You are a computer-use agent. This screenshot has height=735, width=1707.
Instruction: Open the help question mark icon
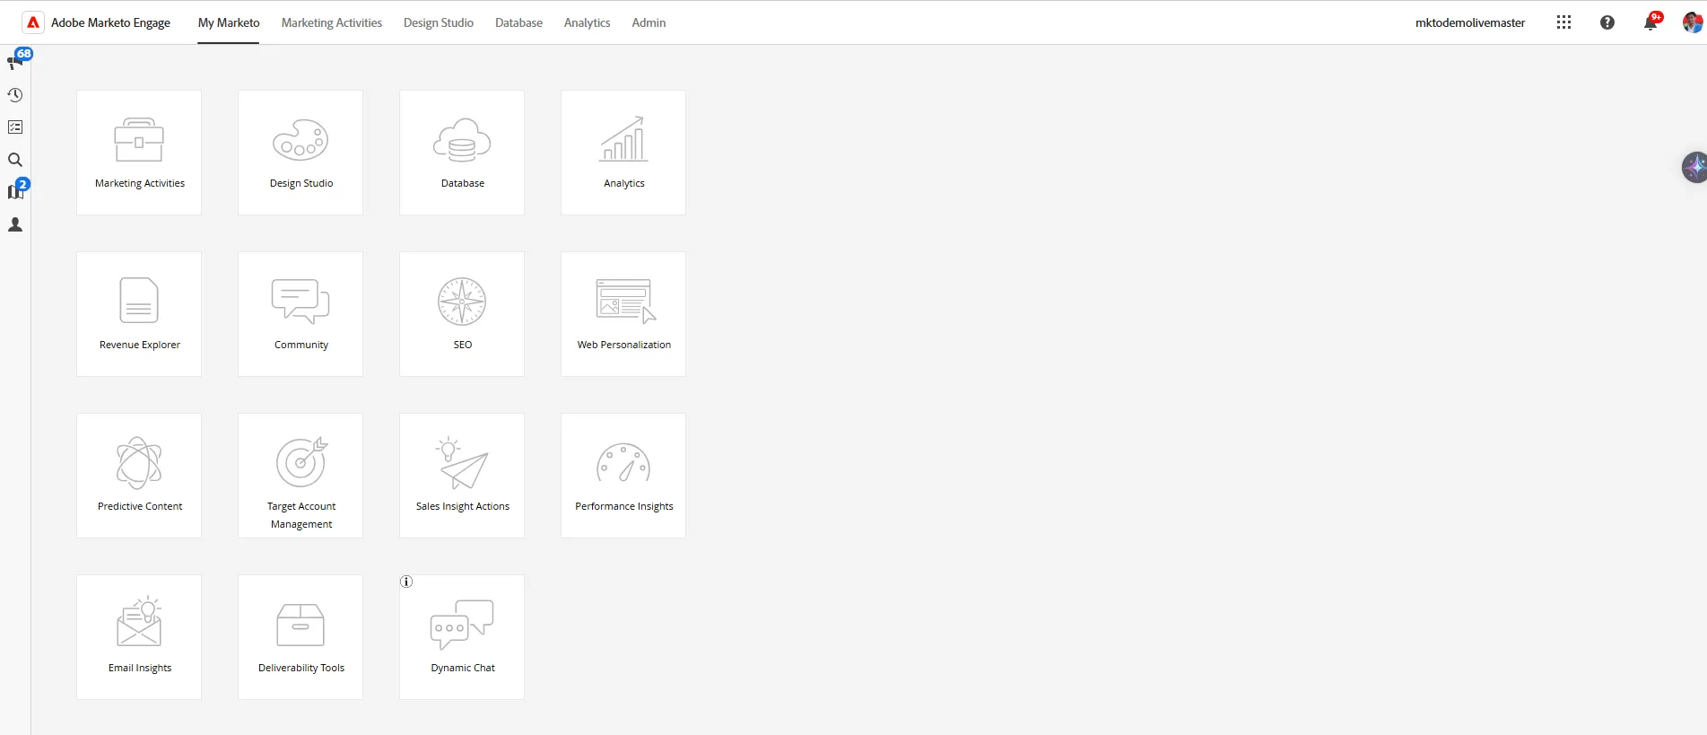click(x=1607, y=22)
